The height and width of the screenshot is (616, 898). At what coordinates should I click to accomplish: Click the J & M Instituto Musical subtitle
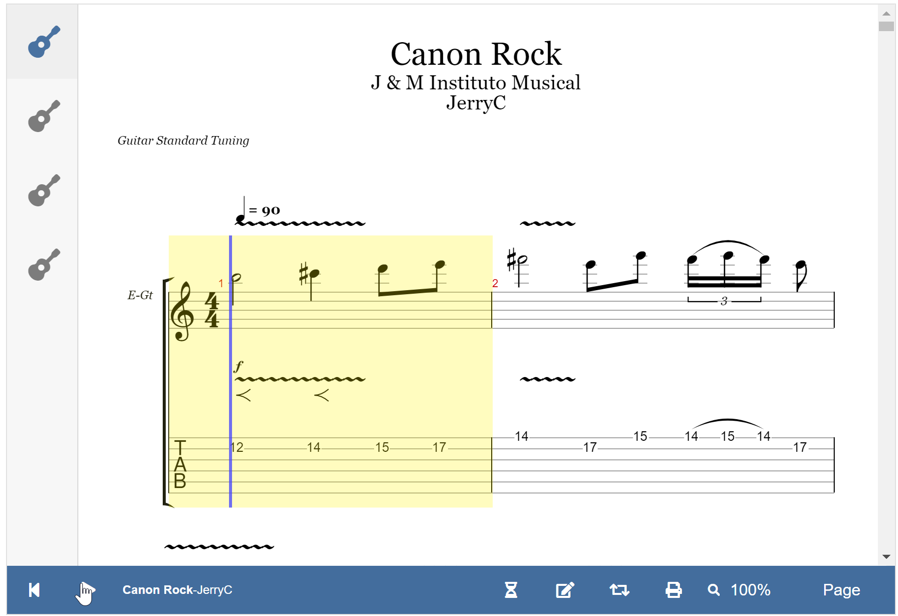pyautogui.click(x=476, y=83)
